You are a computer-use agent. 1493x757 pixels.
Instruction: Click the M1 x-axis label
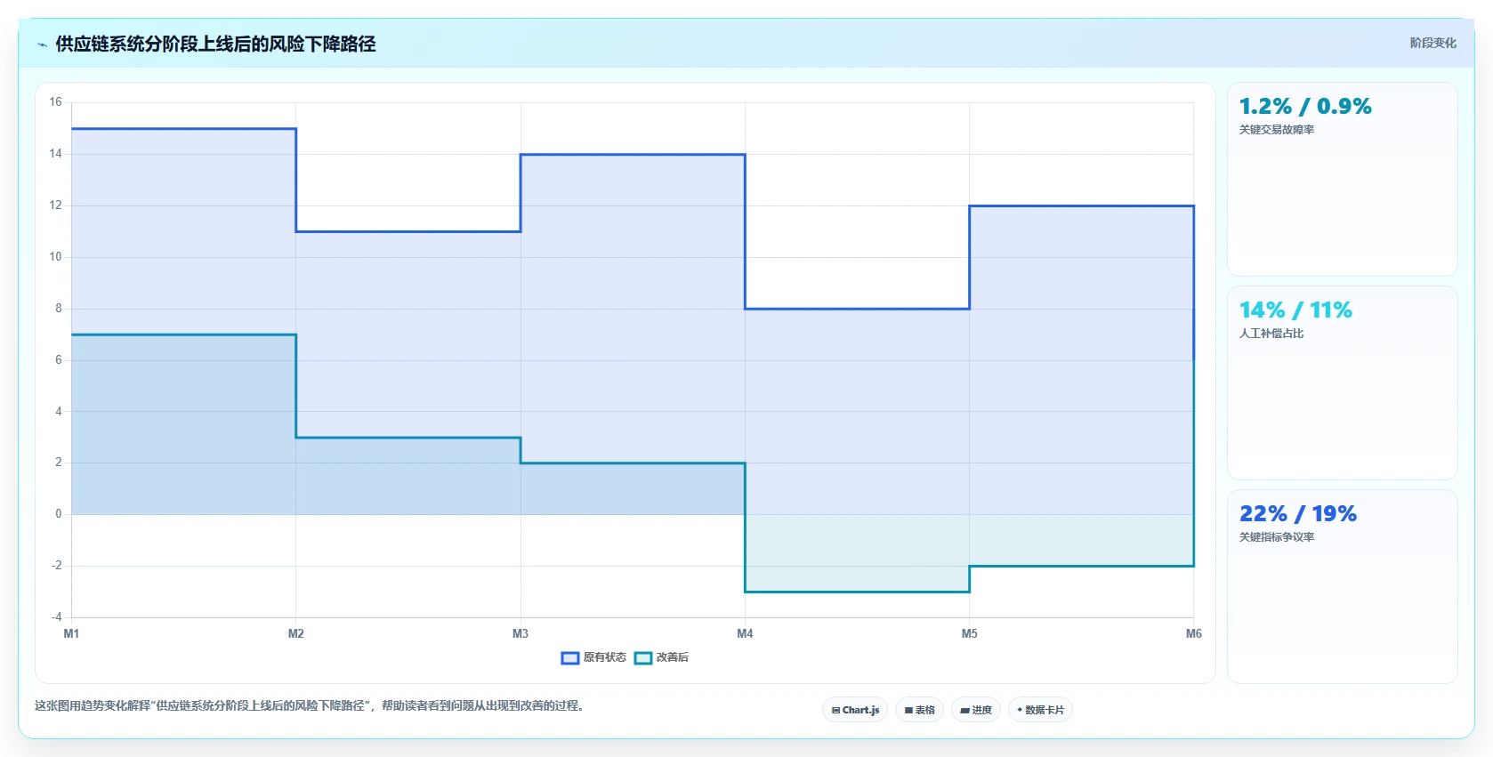71,633
